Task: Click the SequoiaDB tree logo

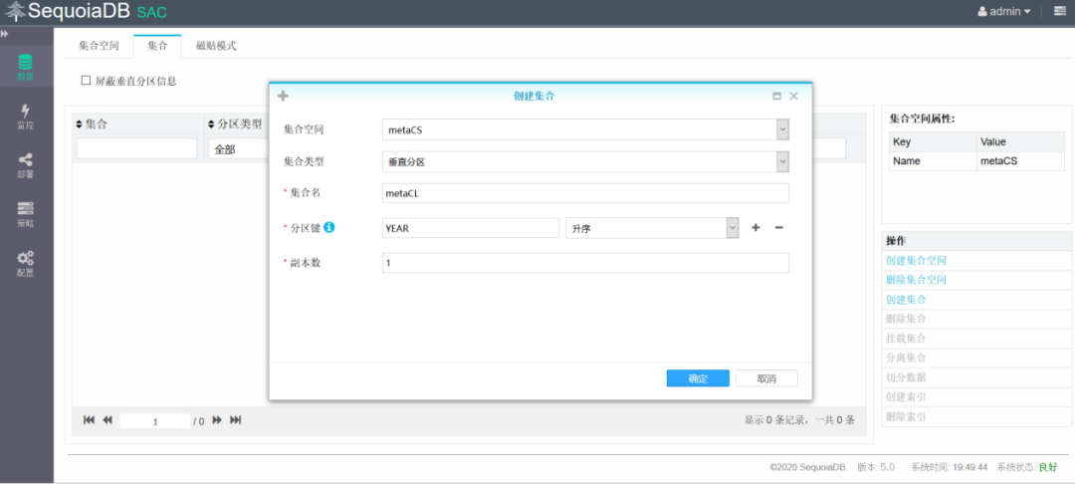Action: [15, 12]
